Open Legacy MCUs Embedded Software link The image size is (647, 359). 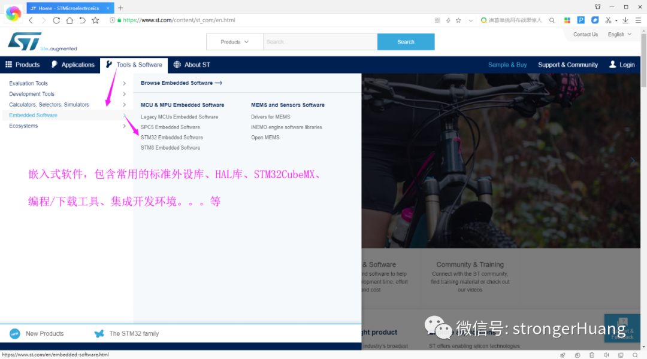click(x=180, y=117)
